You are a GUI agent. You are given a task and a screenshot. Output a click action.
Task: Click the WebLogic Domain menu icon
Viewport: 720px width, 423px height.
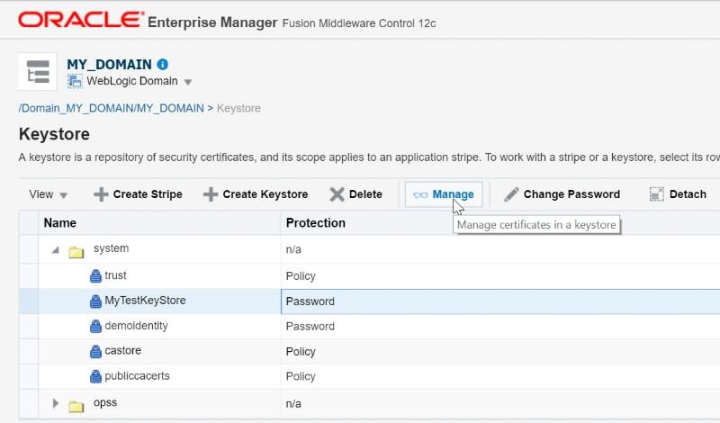coord(75,81)
